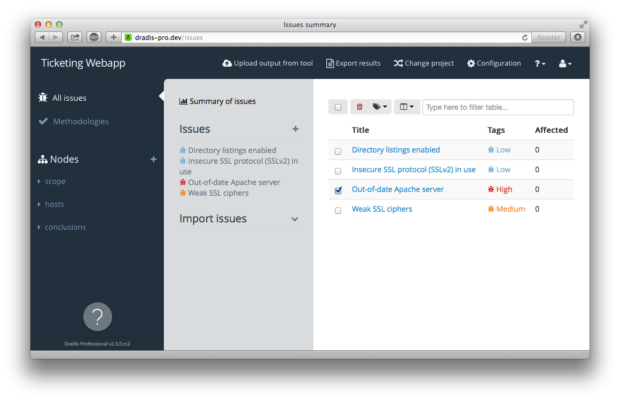Click the Tags column header

pos(496,130)
